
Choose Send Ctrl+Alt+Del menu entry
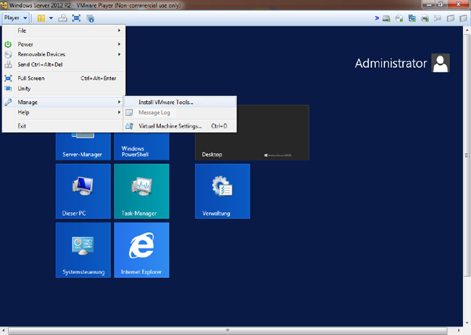point(64,64)
